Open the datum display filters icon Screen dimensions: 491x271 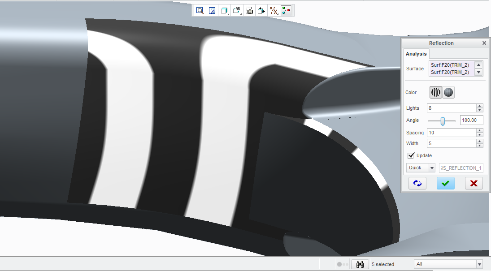pos(274,10)
